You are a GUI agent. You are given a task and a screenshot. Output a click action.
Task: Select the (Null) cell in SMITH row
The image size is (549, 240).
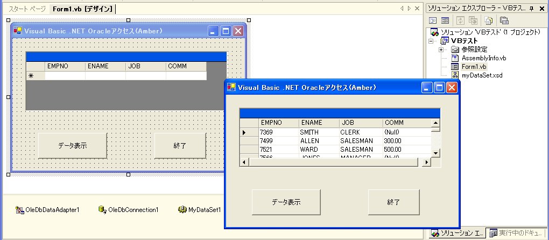tap(407, 132)
